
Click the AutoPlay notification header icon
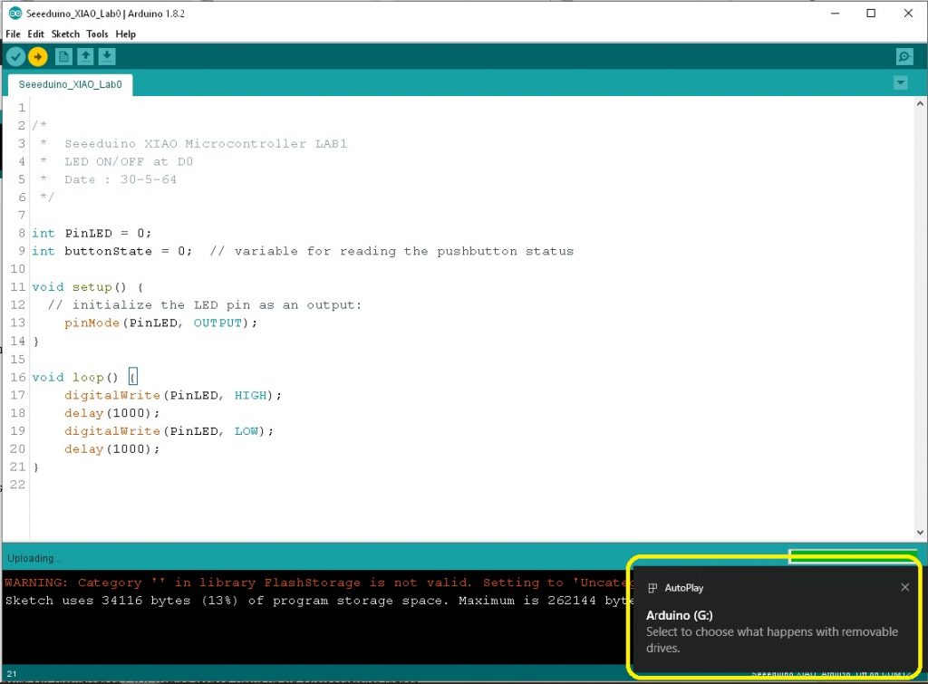[652, 588]
